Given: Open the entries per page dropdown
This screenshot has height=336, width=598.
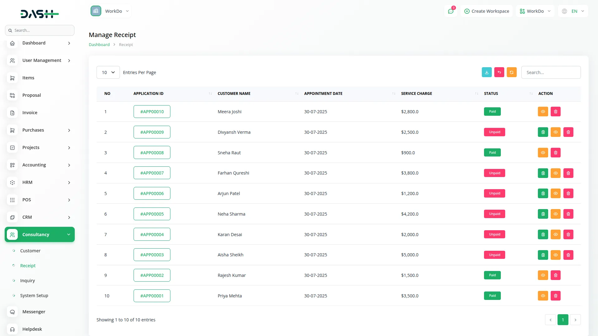Looking at the screenshot, I should (x=108, y=72).
